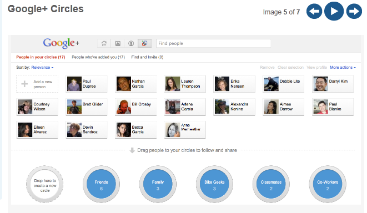Select Arlene Garcia's photo thumbnail
367x213 pixels.
pyautogui.click(x=173, y=106)
